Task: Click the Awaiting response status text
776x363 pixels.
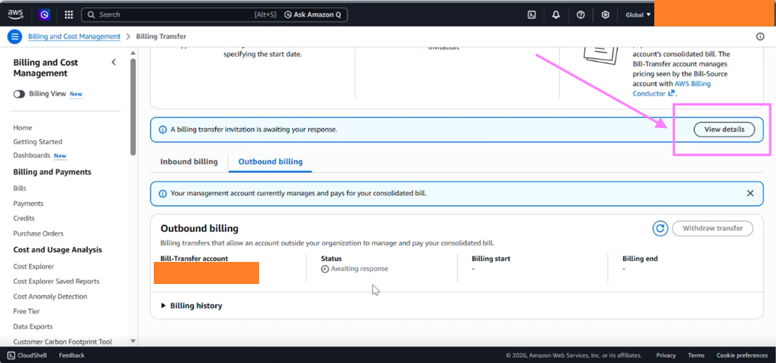Action: click(x=360, y=269)
